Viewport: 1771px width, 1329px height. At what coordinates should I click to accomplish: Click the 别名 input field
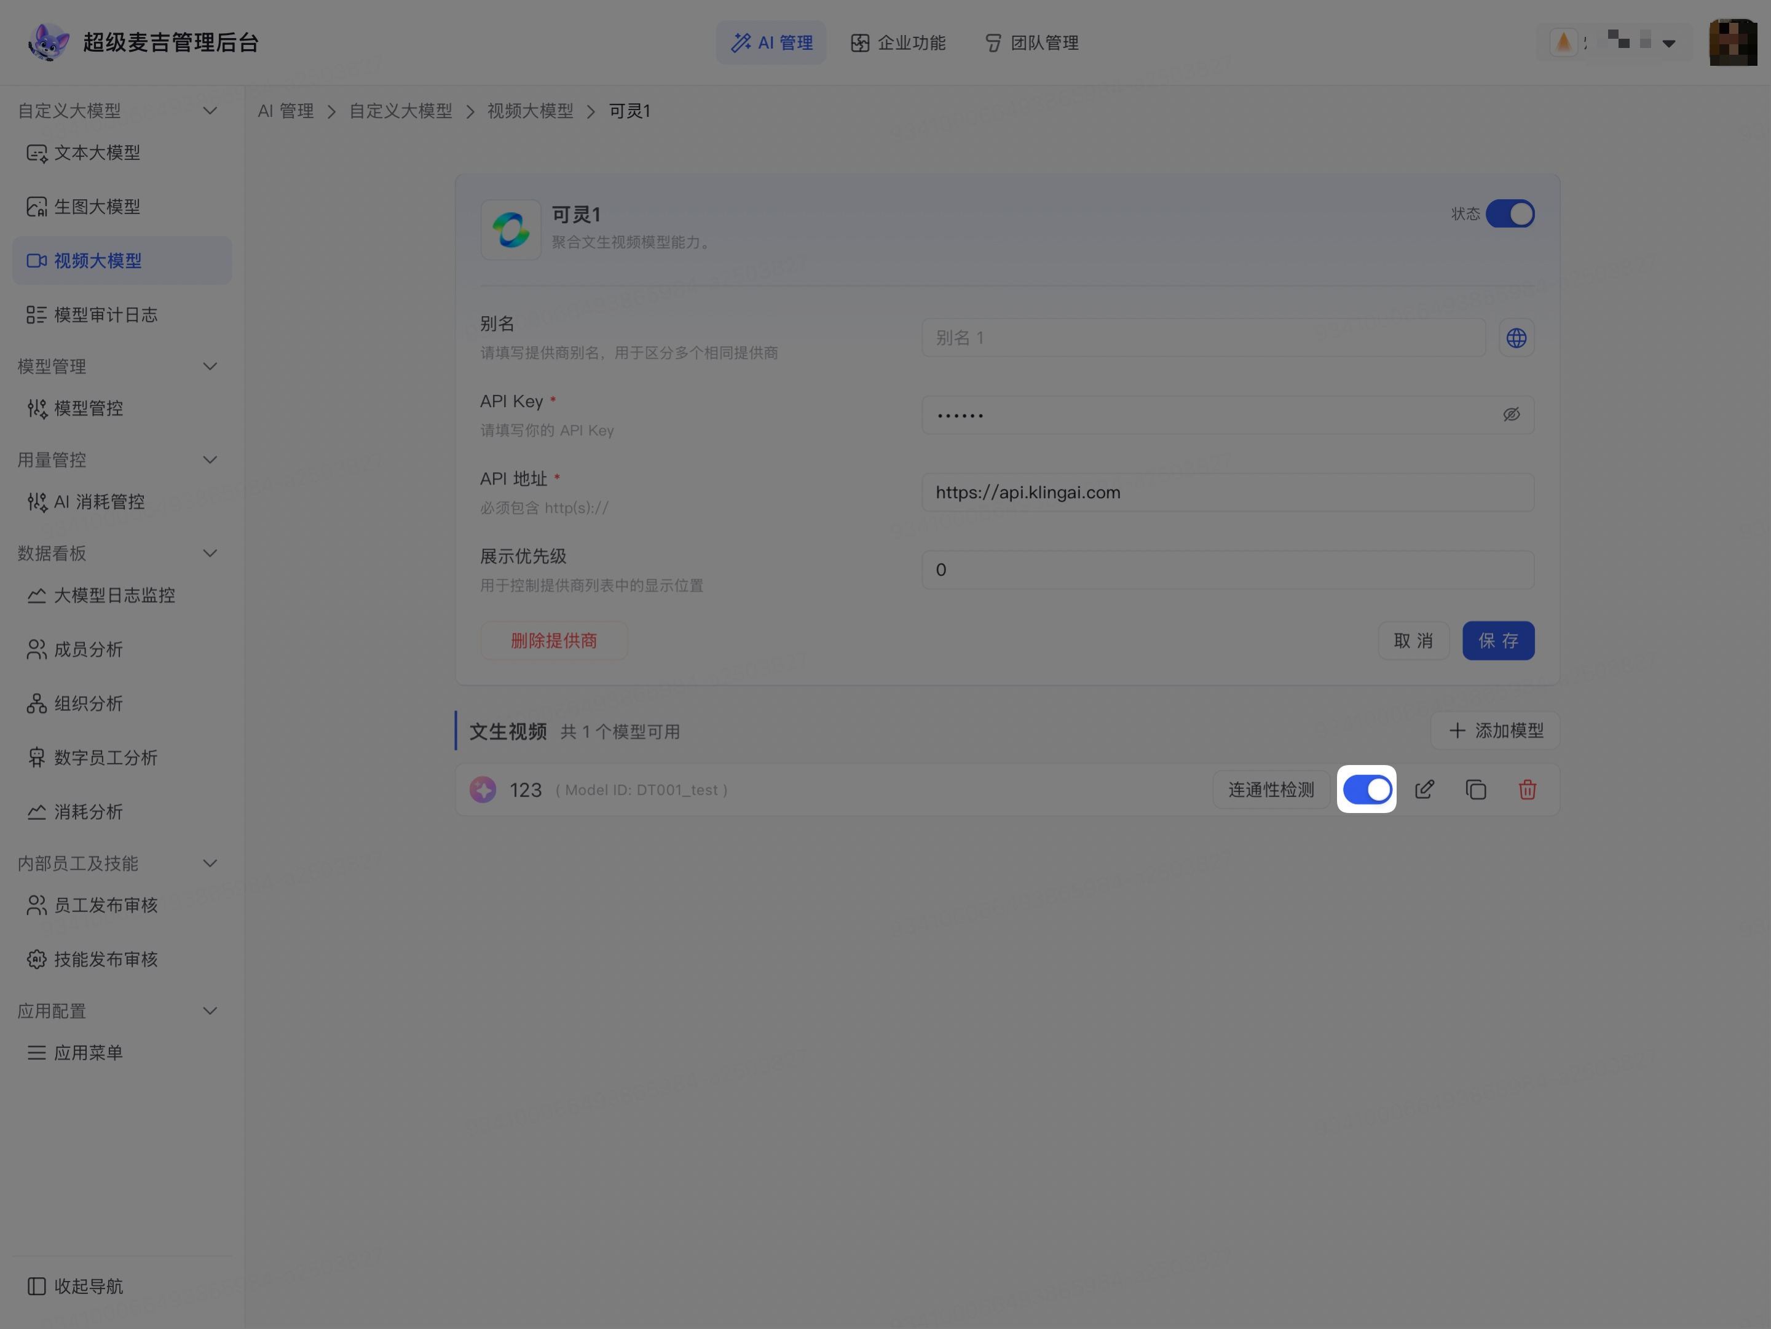pyautogui.click(x=1202, y=338)
